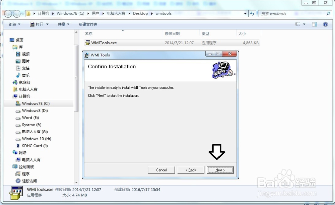Click the WMI Tools title bar icon
The image size is (335, 205).
click(87, 55)
